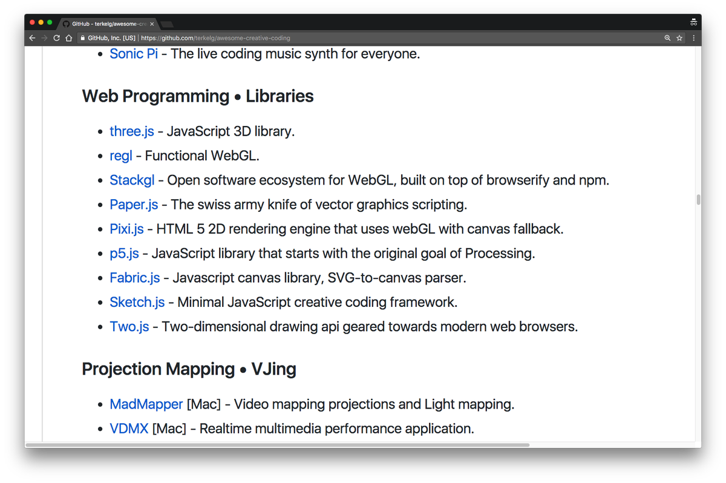Close the GitHub tab
This screenshot has width=726, height=483.
(x=152, y=24)
